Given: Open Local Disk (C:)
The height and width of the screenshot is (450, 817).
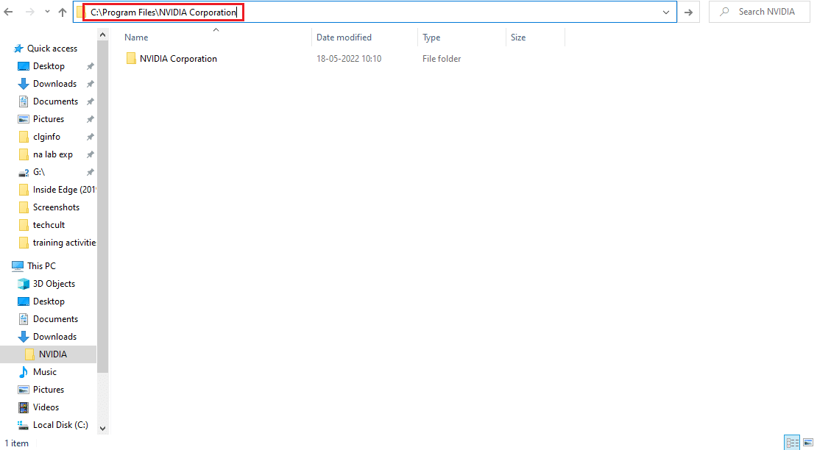Looking at the screenshot, I should (x=60, y=425).
